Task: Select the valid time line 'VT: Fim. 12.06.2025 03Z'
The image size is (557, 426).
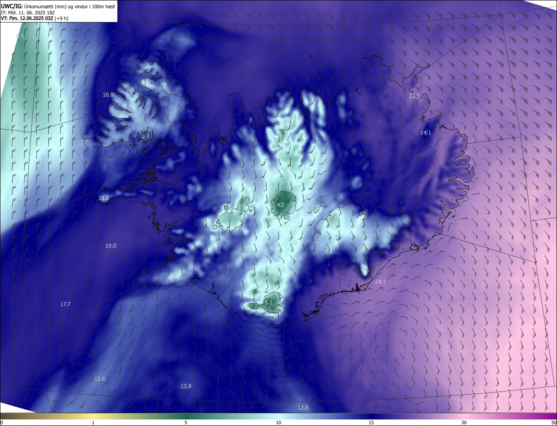Action: pos(27,18)
